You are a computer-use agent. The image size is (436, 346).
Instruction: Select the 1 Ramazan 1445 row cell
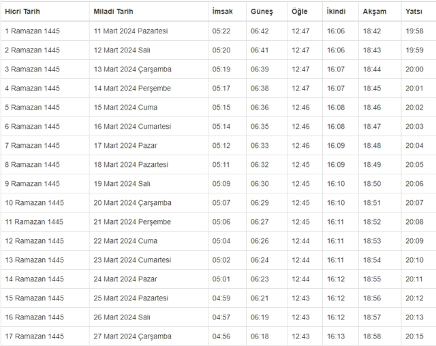[x=32, y=31]
